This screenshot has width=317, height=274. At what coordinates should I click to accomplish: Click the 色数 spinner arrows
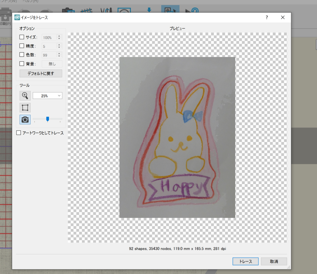coord(59,55)
